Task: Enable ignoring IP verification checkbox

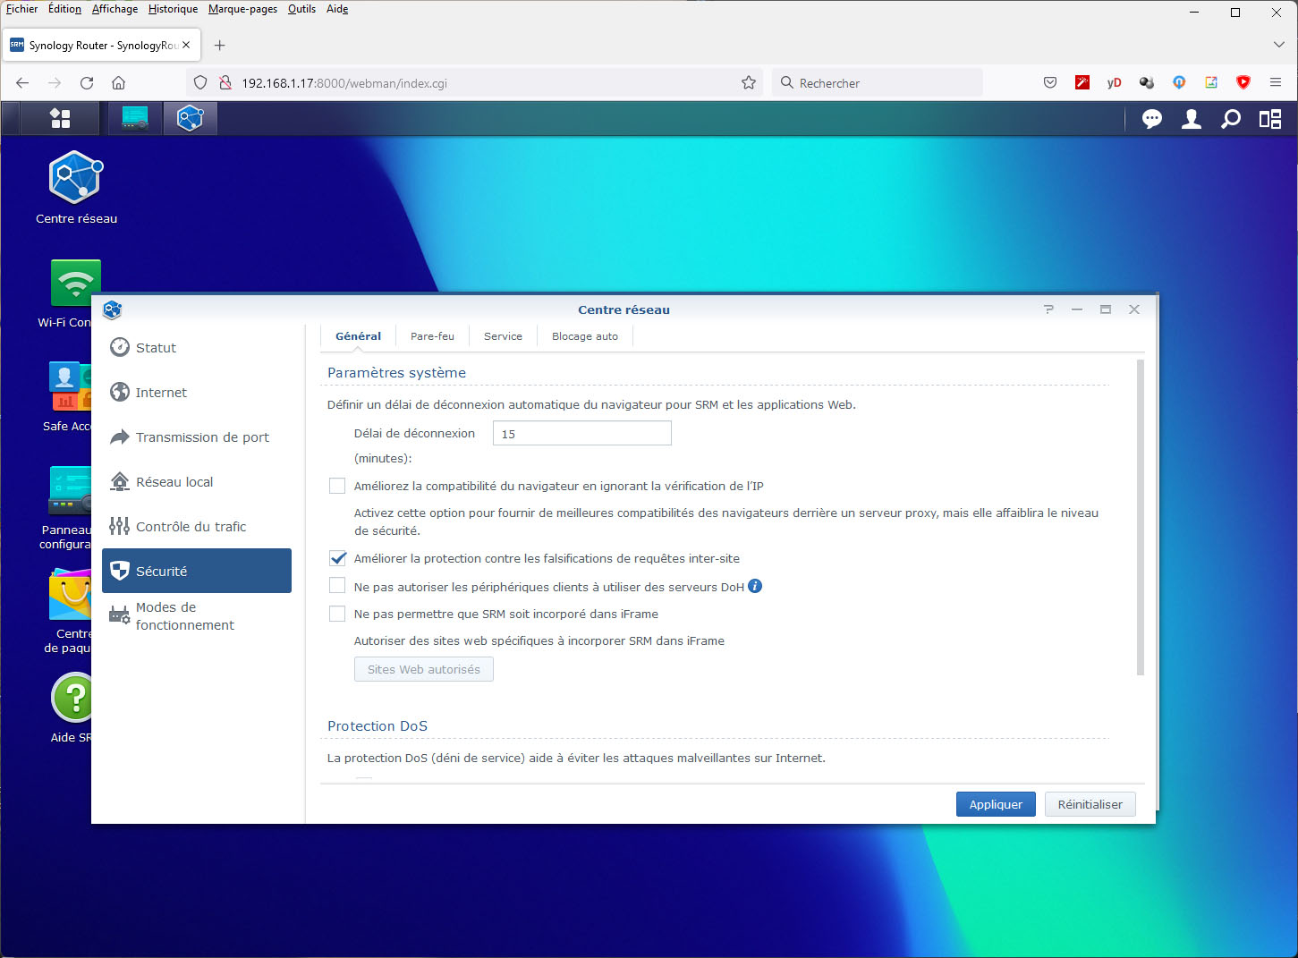Action: click(337, 486)
